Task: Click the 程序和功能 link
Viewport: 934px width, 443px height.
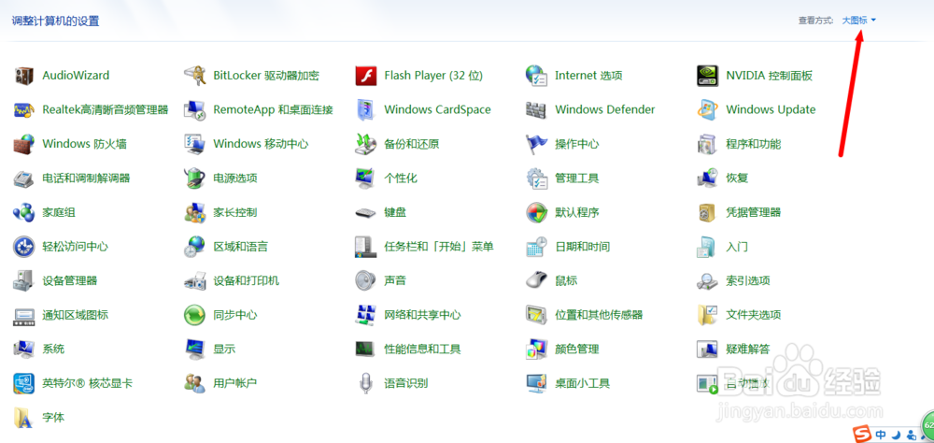Action: [x=753, y=144]
